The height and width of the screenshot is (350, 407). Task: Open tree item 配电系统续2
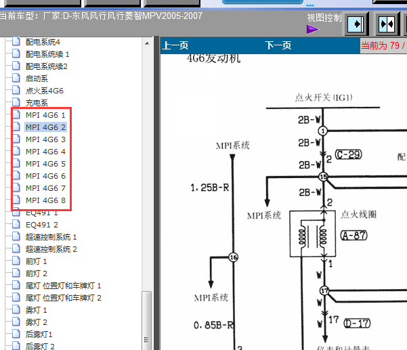[x=47, y=66]
